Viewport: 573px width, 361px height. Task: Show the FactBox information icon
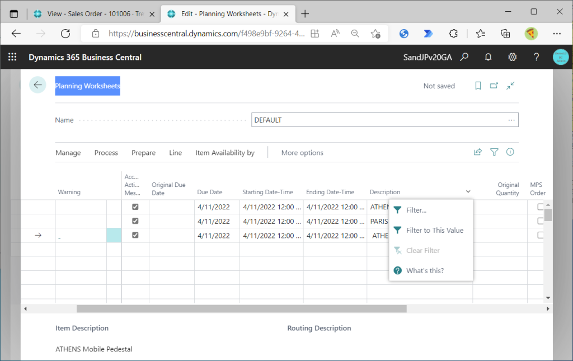(510, 152)
